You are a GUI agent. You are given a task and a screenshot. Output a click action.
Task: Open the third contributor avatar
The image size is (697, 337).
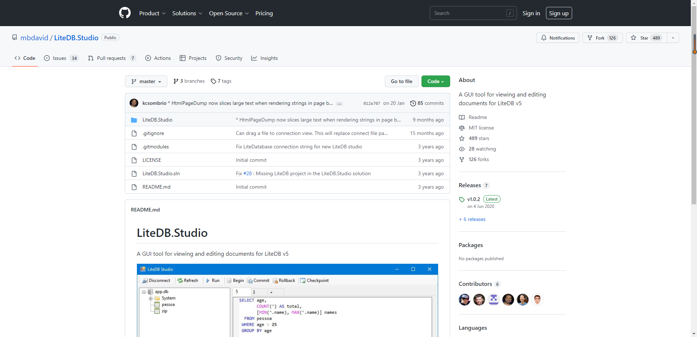494,300
